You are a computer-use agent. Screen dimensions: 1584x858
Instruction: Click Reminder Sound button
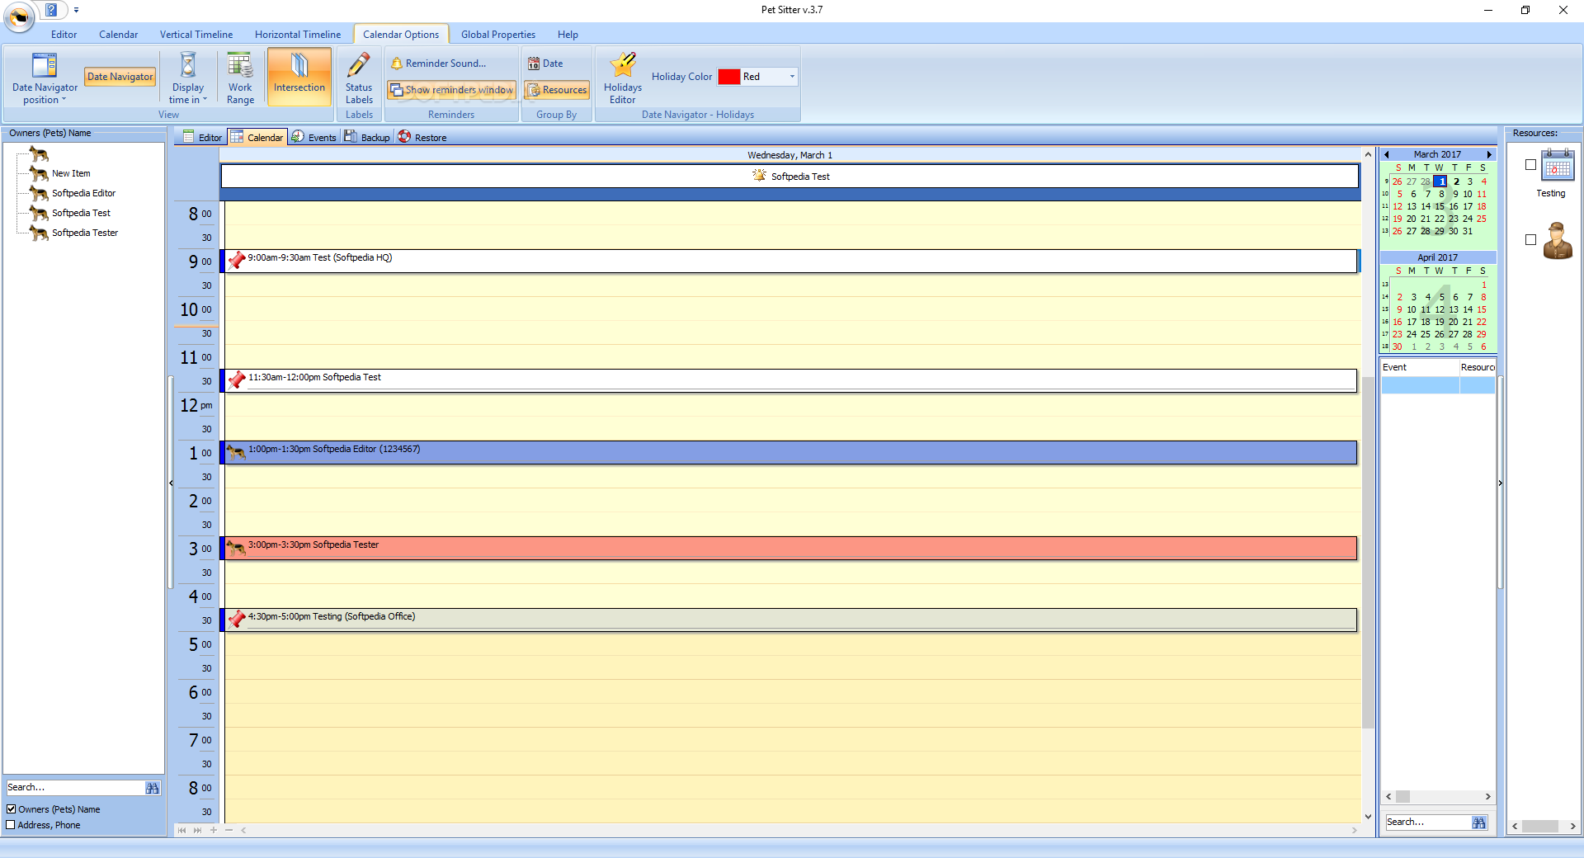tap(439, 64)
